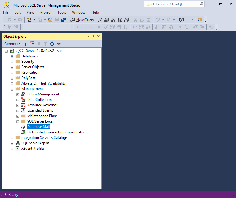The image size is (236, 198).
Task: Click the Stop icon in Object Explorer
Action: pos(39,43)
